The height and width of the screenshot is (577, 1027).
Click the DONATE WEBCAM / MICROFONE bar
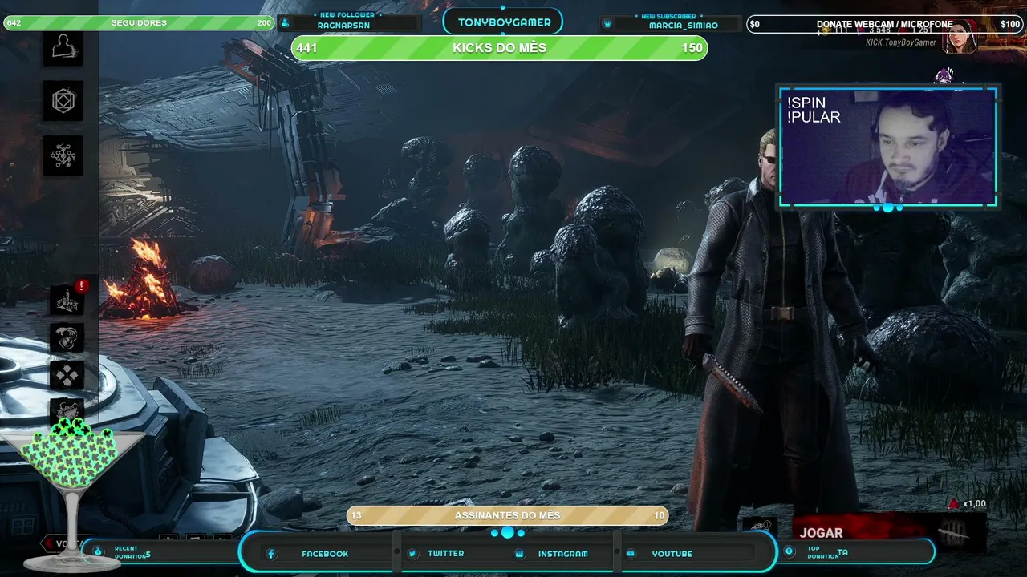(884, 24)
